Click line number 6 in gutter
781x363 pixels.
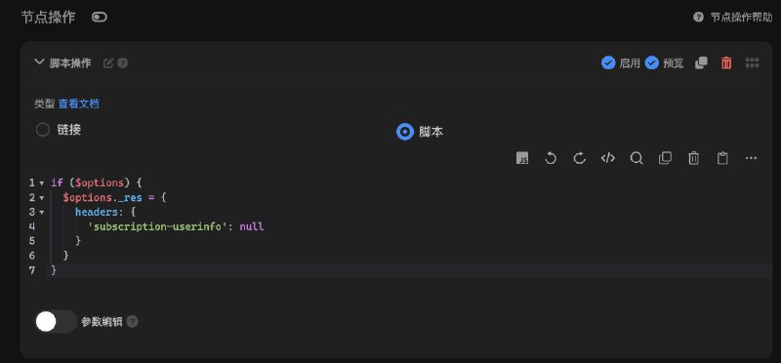(32, 256)
